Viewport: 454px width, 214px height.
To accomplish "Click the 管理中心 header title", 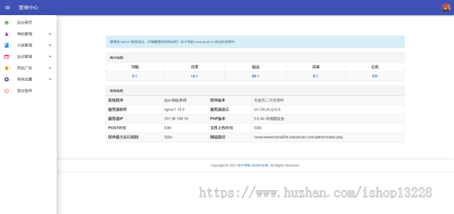I will pyautogui.click(x=28, y=8).
